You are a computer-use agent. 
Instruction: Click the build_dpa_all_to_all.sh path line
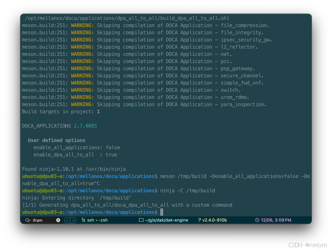pyautogui.click(x=127, y=18)
